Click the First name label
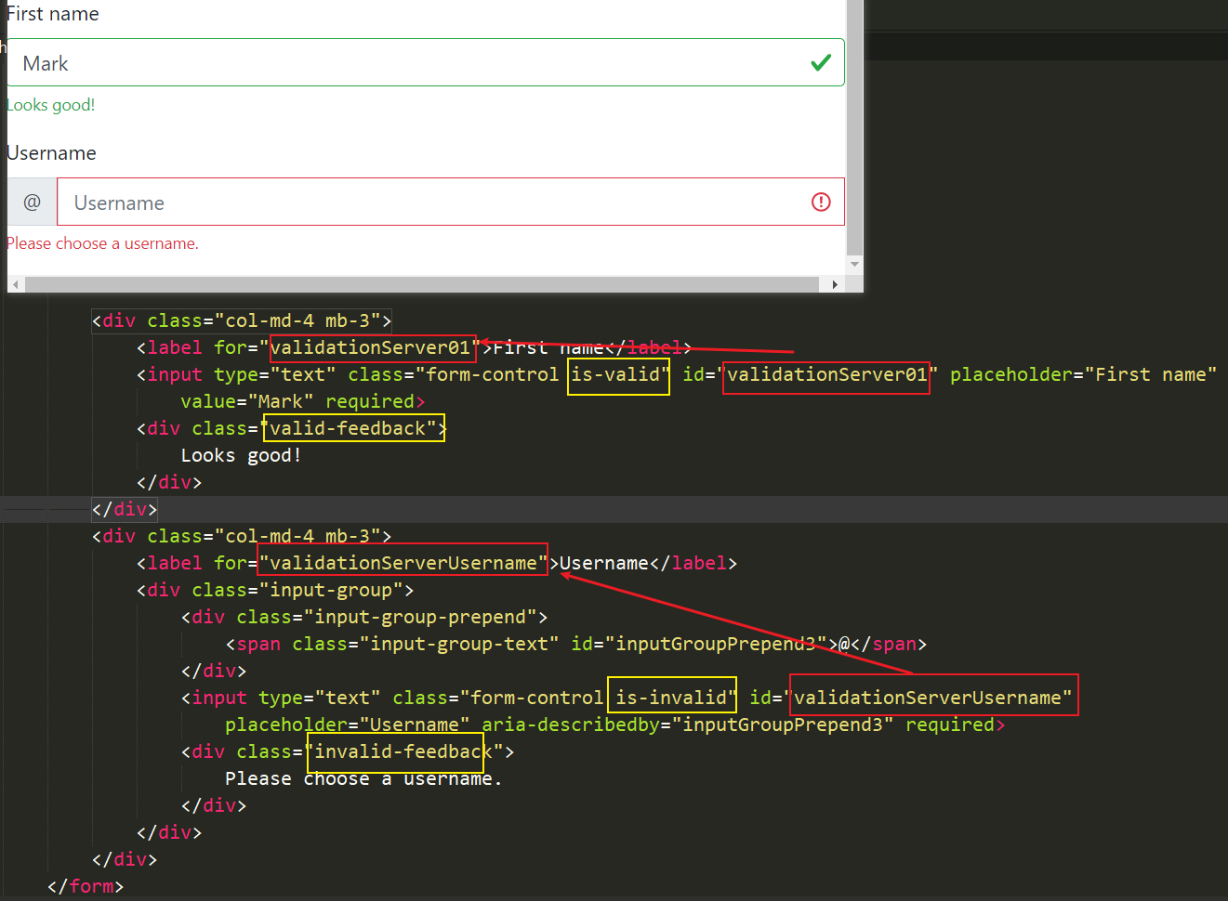 tap(52, 14)
